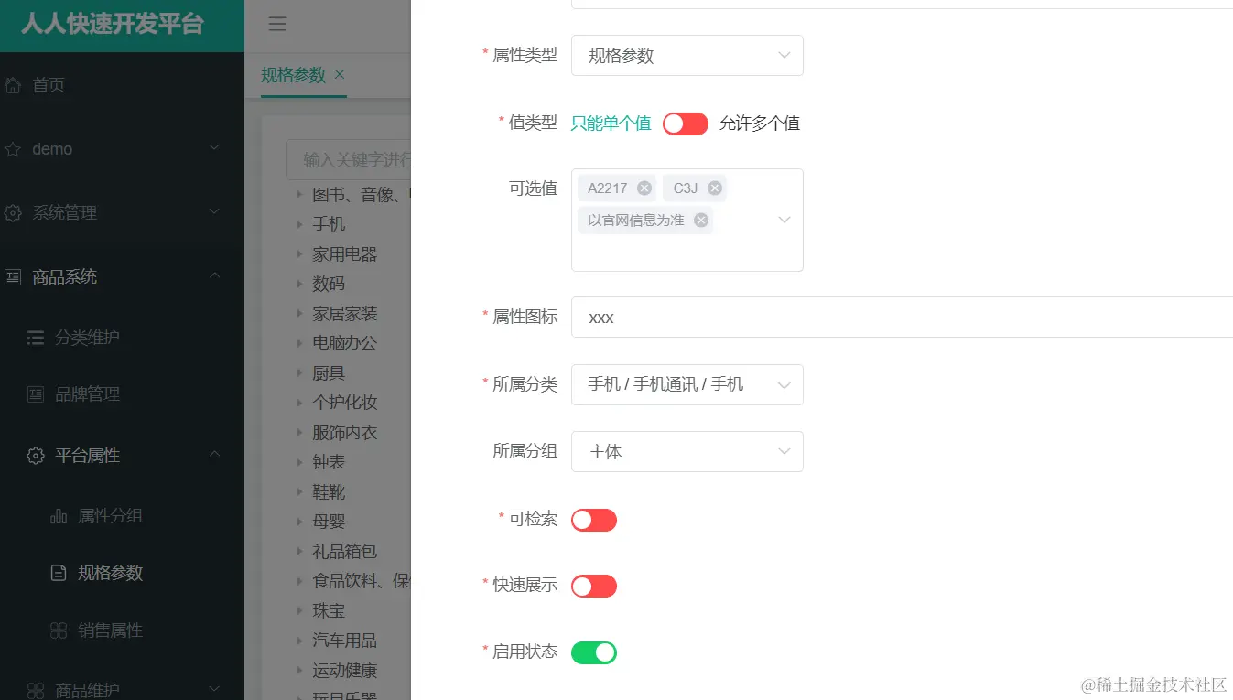Expand the 家用电器 tree node arrow

(x=299, y=253)
